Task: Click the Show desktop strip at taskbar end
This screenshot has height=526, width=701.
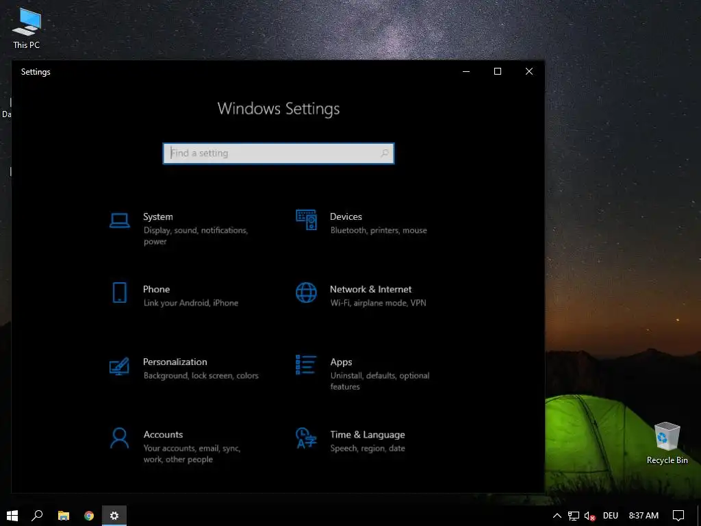Action: [x=699, y=516]
